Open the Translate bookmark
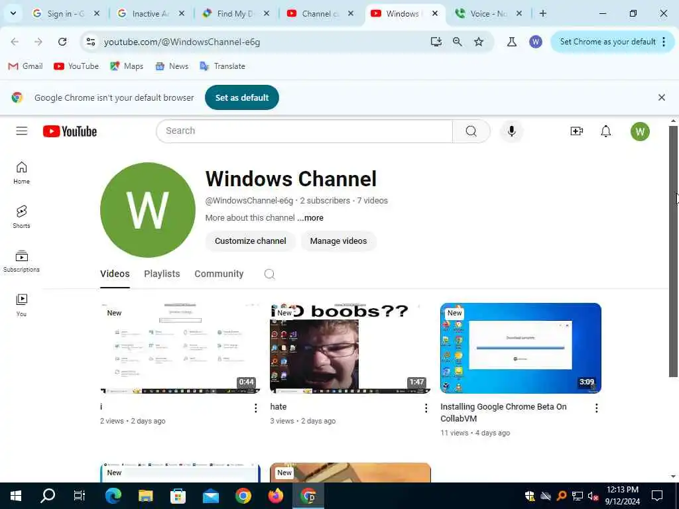679x509 pixels. tap(223, 66)
